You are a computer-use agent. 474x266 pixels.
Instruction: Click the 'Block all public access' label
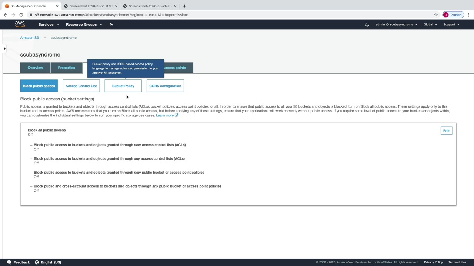coord(47,130)
